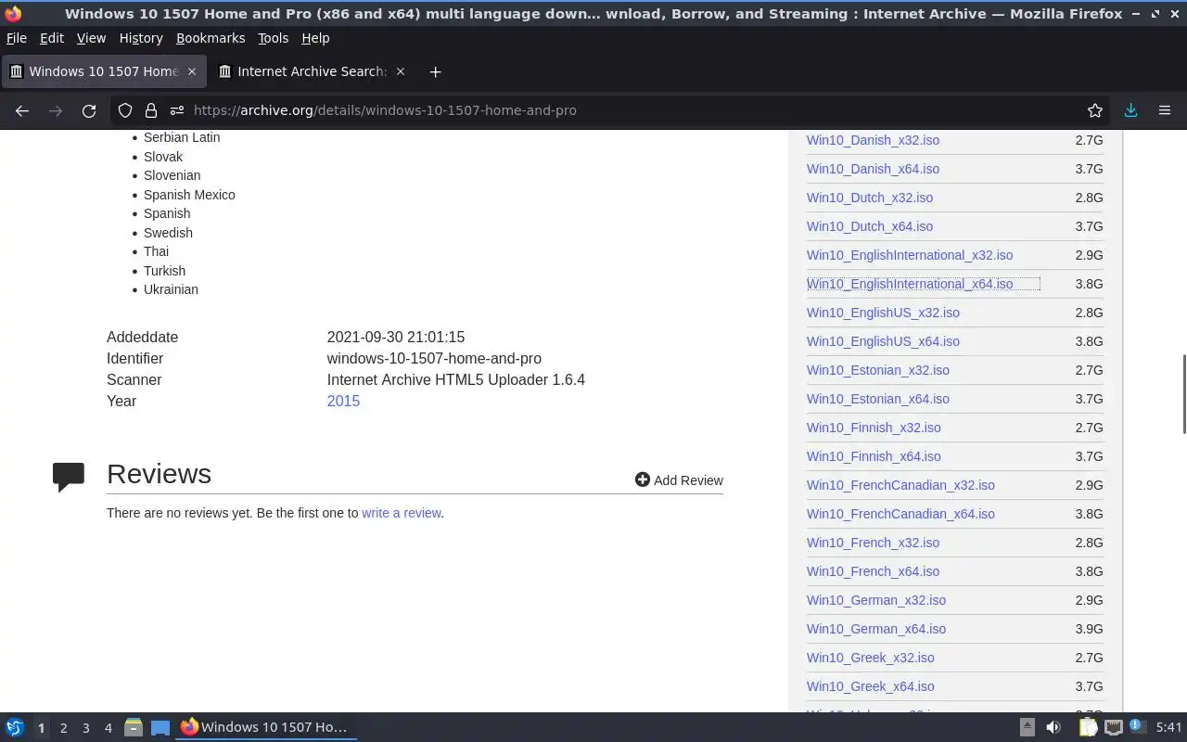1187x742 pixels.
Task: Download Win10_Estonian_x32.iso
Action: [x=878, y=370]
